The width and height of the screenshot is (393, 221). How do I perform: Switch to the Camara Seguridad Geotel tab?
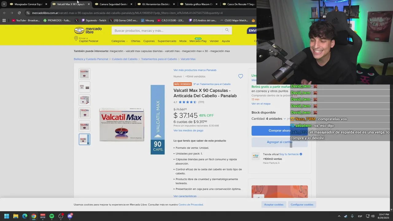pyautogui.click(x=114, y=4)
